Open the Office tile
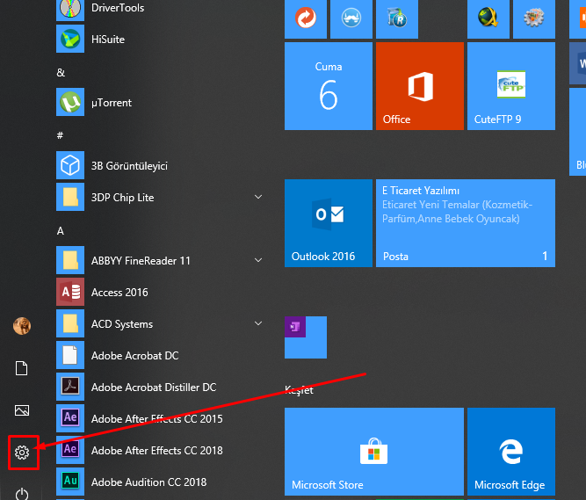The width and height of the screenshot is (586, 500). tap(420, 86)
